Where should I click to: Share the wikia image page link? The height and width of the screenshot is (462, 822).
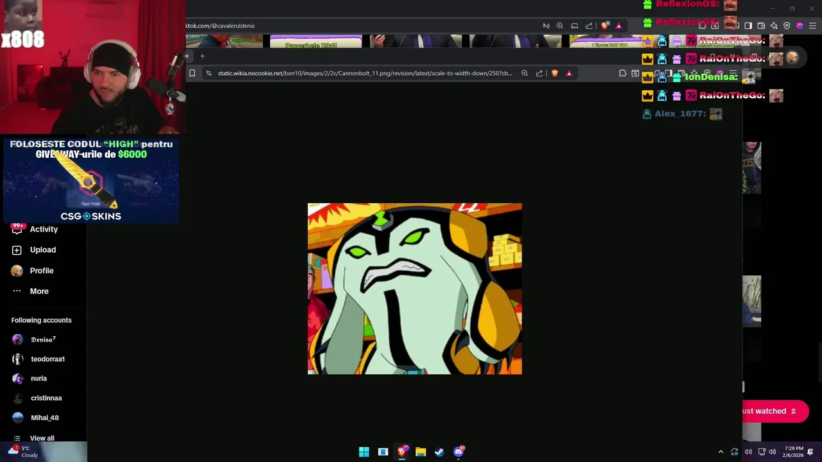539,73
